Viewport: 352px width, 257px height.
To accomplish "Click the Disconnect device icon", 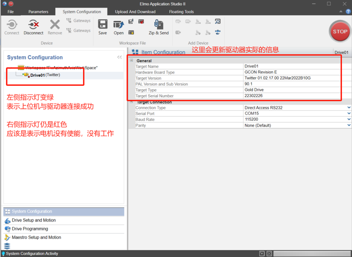I will pyautogui.click(x=33, y=24).
